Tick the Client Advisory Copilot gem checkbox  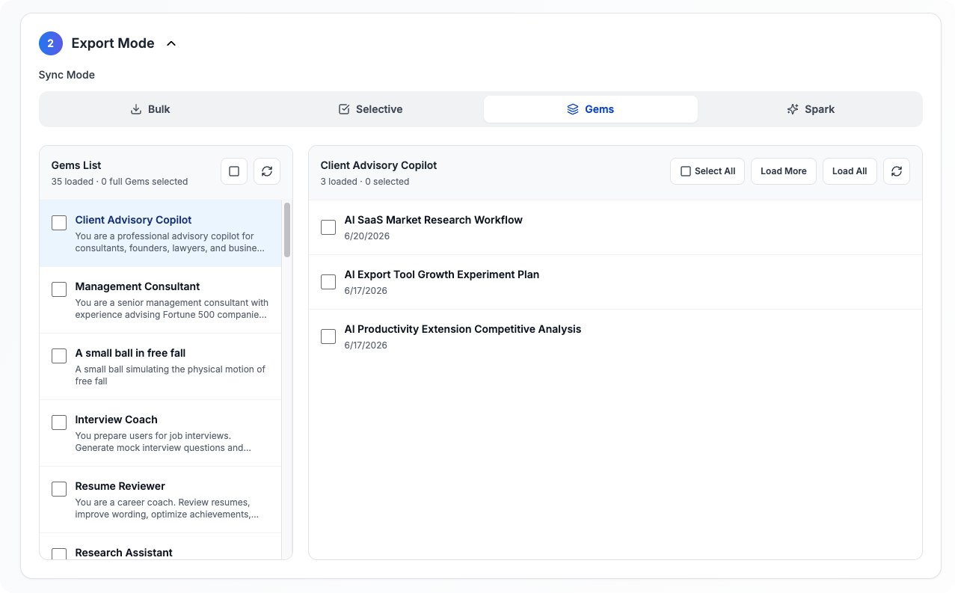tap(59, 223)
